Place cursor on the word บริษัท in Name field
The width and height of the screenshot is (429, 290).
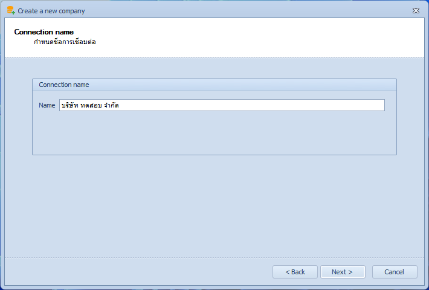(69, 105)
